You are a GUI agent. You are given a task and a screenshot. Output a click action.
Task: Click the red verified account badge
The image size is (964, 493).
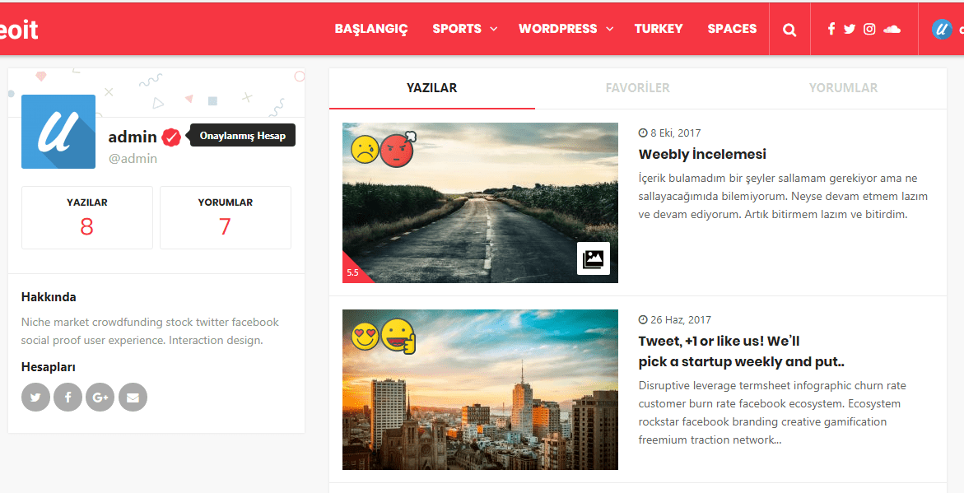171,137
